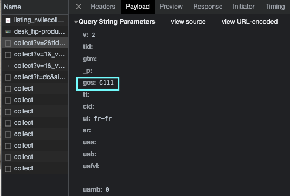290x196 pixels.
Task: Click the 'sr:' parameter
Action: pyautogui.click(x=87, y=130)
